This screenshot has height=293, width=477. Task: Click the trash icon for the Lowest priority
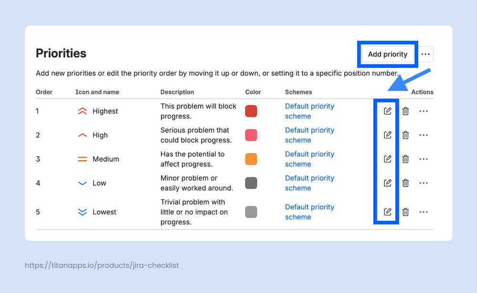(405, 212)
